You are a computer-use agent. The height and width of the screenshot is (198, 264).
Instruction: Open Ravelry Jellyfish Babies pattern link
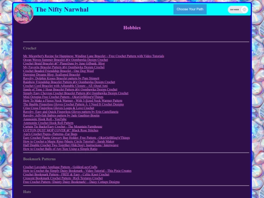[61, 115]
